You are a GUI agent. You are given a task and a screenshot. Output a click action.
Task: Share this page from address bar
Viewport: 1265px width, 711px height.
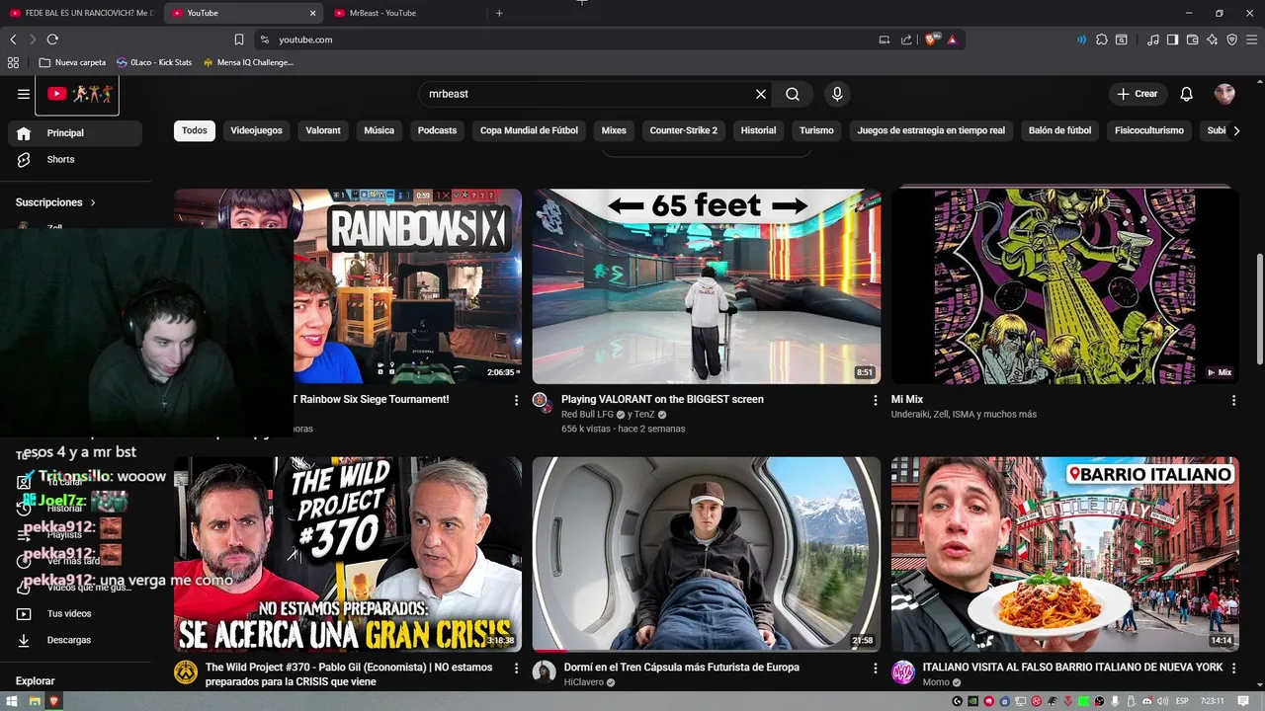[906, 39]
